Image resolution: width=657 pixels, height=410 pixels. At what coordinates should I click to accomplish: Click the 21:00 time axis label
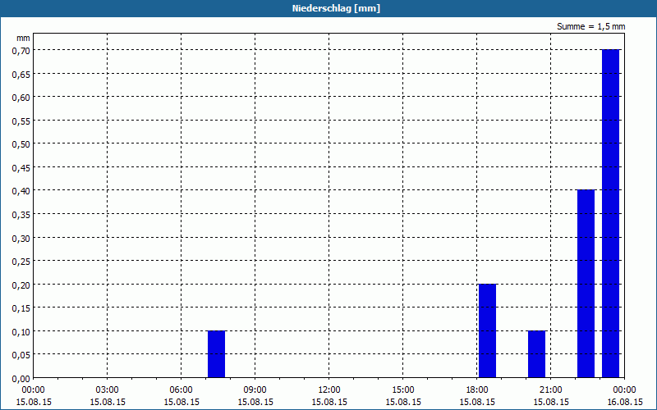550,390
